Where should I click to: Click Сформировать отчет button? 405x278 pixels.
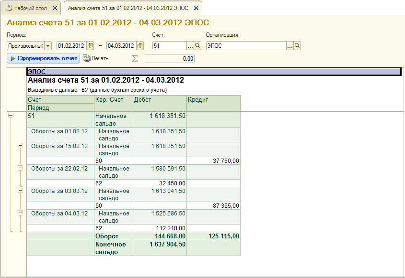[44, 58]
